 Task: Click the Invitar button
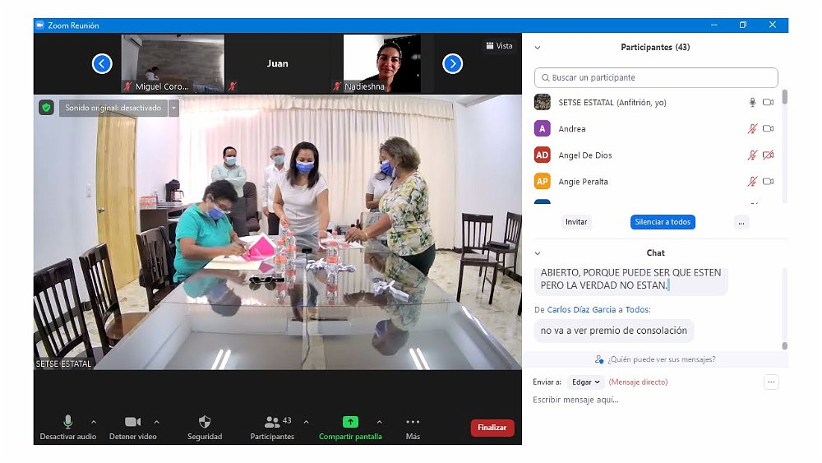(576, 222)
